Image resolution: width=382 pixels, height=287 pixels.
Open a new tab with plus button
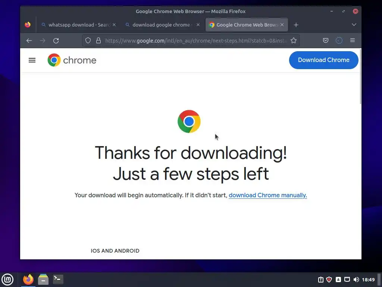click(x=296, y=25)
